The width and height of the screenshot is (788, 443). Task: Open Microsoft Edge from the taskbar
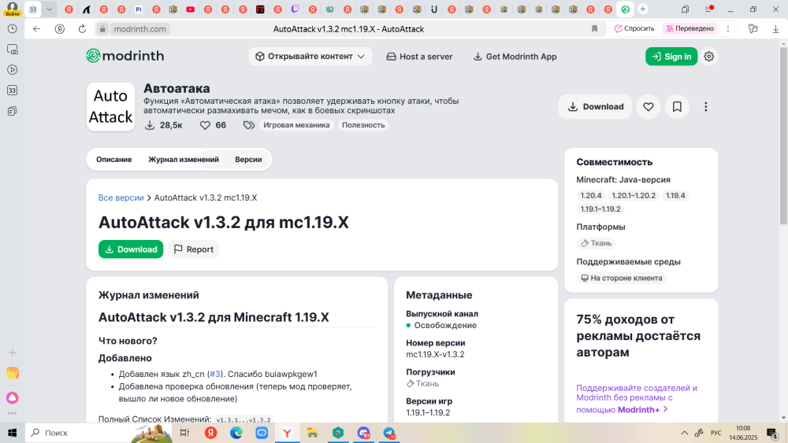pyautogui.click(x=236, y=433)
